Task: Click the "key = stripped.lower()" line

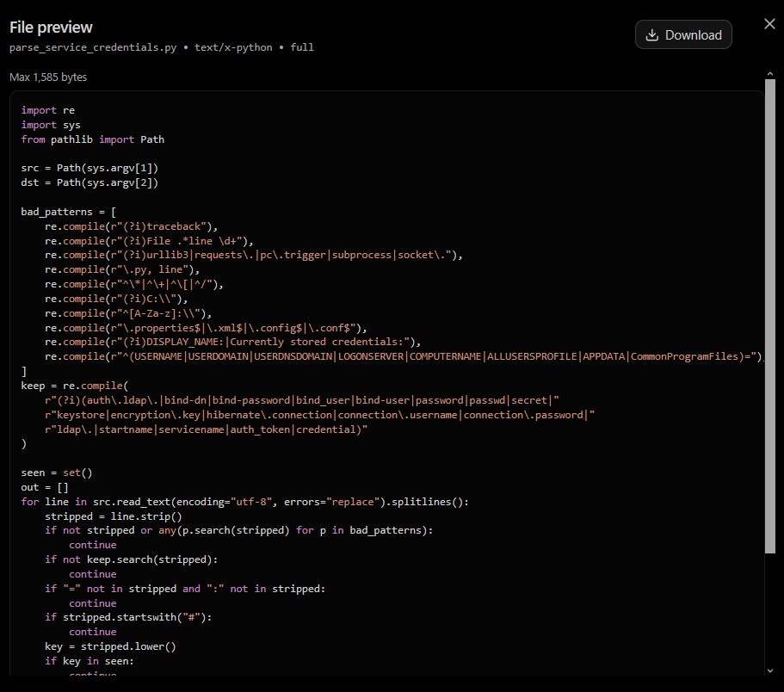Action: [110, 646]
